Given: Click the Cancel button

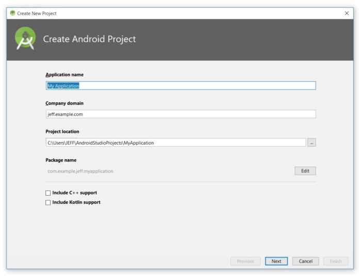Looking at the screenshot, I should [305, 261].
